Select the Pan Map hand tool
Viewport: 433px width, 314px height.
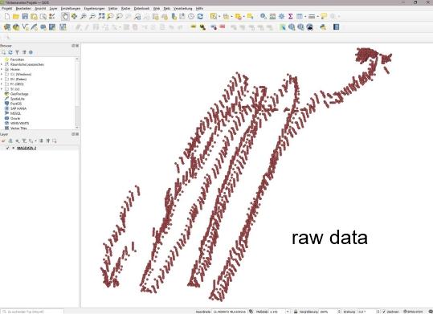coord(65,17)
